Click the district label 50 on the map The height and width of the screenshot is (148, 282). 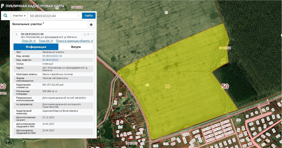click(x=225, y=86)
